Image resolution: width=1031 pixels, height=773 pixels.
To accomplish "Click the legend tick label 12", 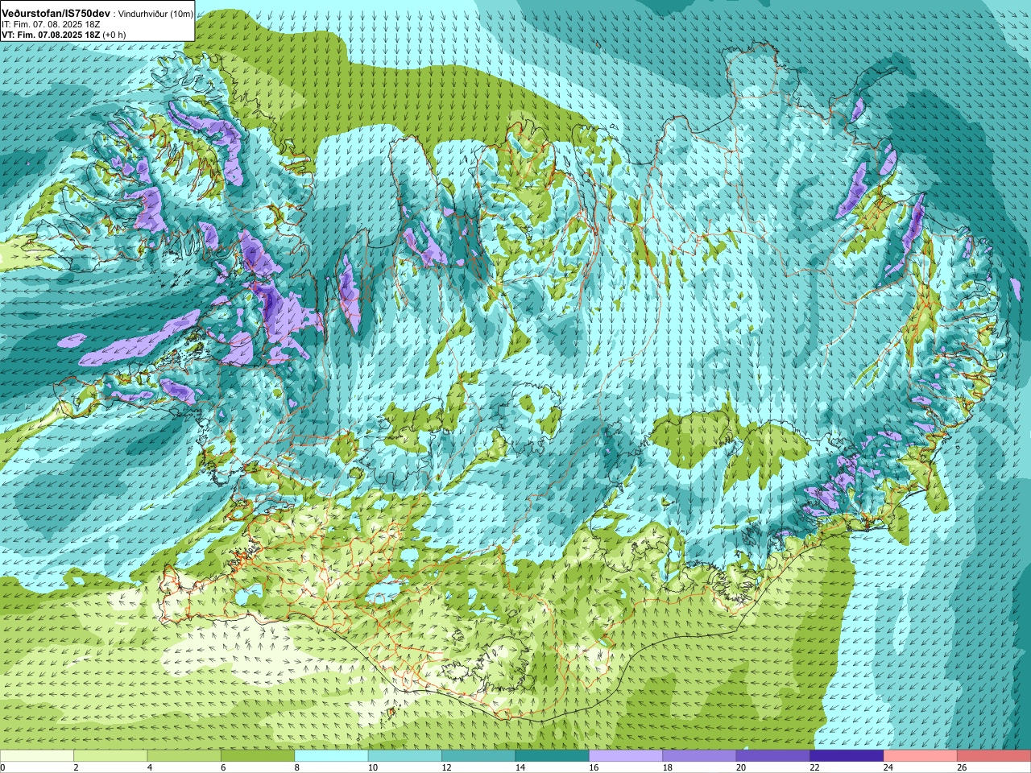I will (447, 767).
